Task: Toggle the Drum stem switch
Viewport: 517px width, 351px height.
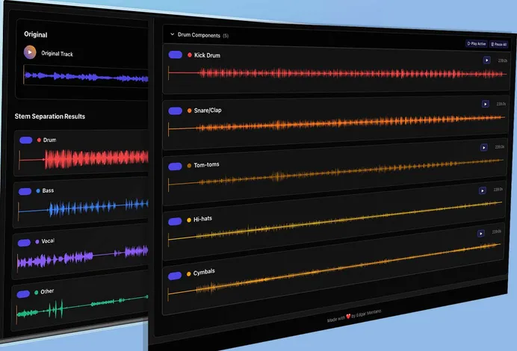Action: (25, 140)
